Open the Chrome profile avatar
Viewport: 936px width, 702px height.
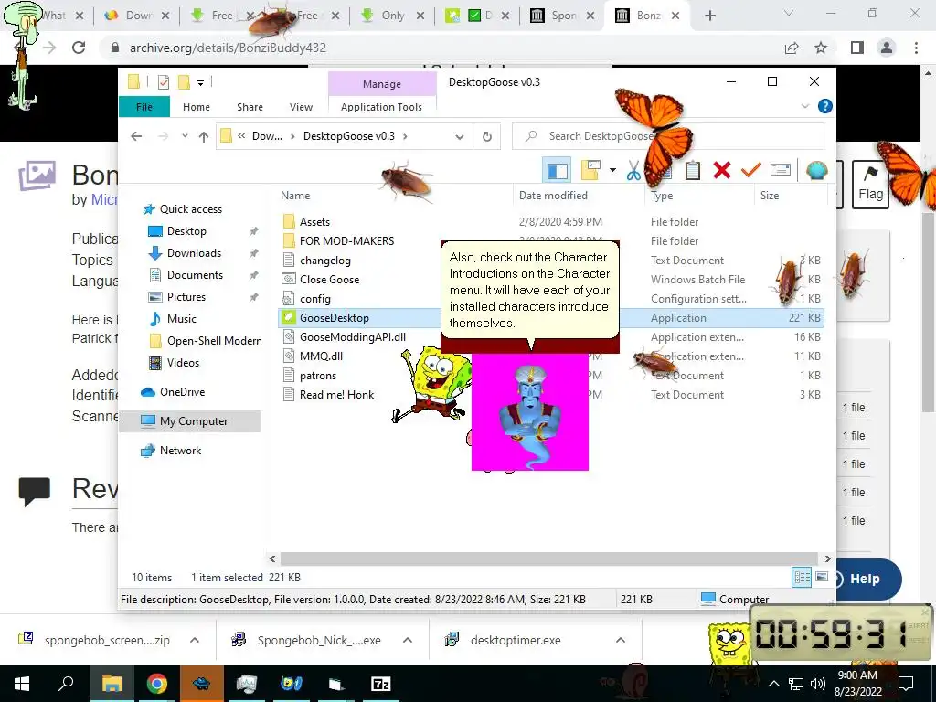point(887,48)
